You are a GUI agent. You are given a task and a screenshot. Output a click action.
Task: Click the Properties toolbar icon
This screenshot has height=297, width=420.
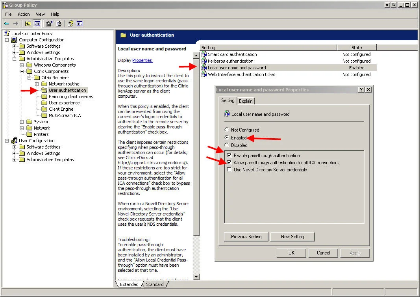tap(49, 24)
